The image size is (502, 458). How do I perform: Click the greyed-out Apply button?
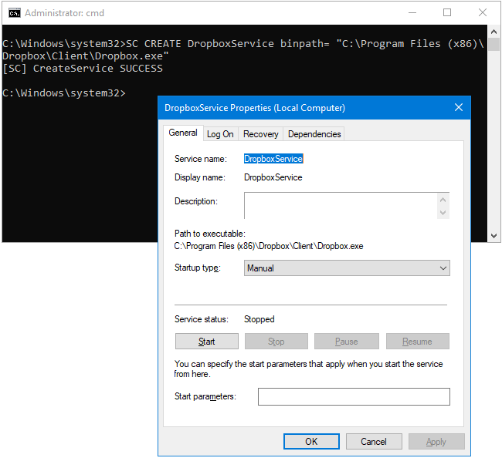pyautogui.click(x=436, y=441)
